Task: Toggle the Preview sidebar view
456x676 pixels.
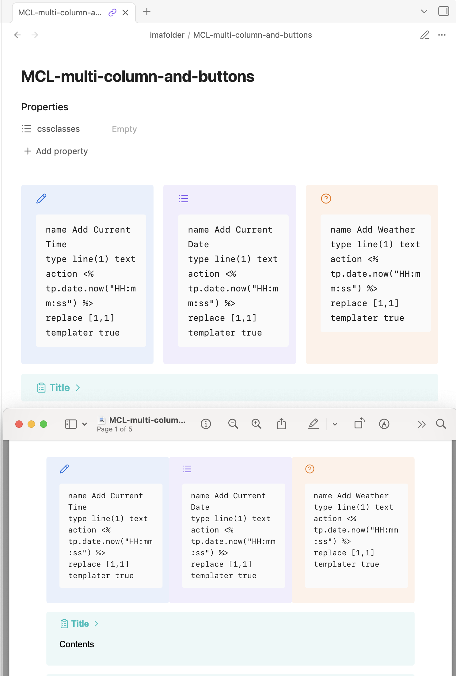Action: tap(71, 424)
